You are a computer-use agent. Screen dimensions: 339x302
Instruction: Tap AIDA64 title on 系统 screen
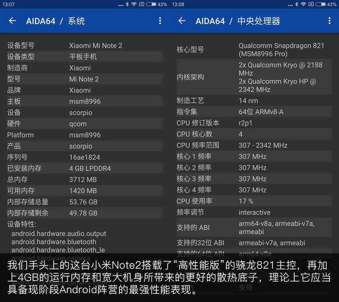coord(41,21)
